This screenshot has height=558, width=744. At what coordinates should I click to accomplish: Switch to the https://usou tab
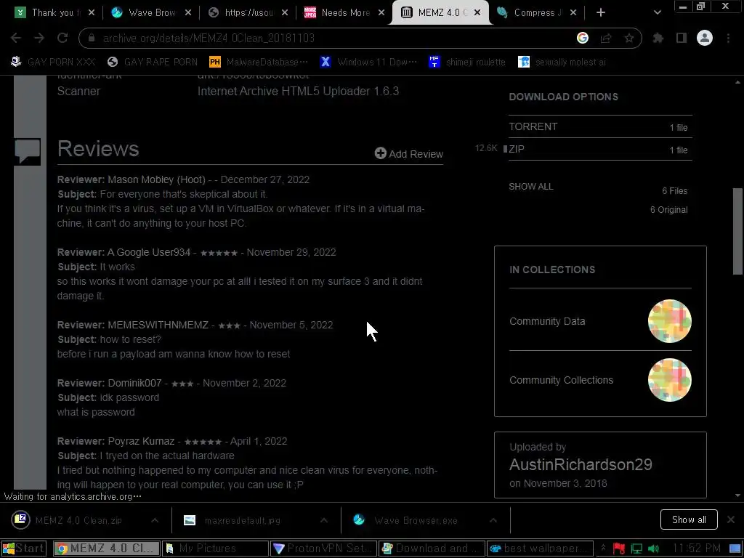coord(248,12)
